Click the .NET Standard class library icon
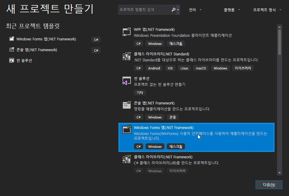Viewport: 289px width, 196px height. tap(127, 56)
